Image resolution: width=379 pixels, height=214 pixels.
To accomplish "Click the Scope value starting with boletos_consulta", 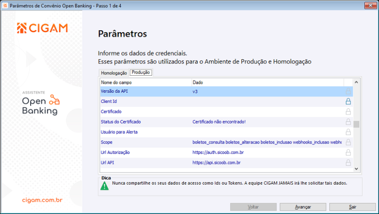I will pos(267,142).
